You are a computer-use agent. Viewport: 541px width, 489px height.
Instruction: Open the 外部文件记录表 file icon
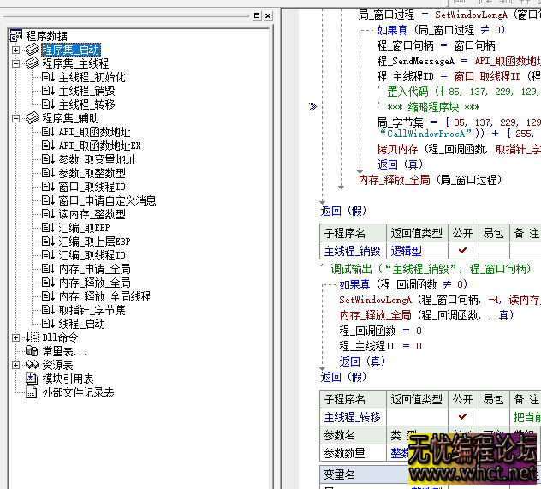(32, 392)
